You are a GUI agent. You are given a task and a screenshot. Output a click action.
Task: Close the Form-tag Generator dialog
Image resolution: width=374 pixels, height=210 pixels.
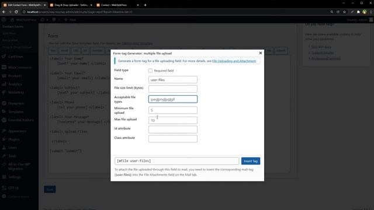pos(261,53)
